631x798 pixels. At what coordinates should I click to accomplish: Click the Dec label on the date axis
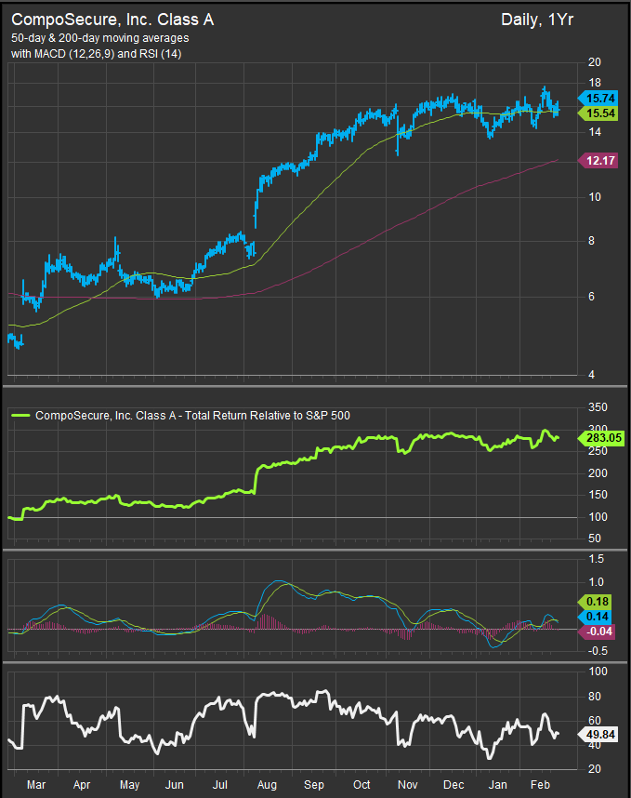(454, 785)
